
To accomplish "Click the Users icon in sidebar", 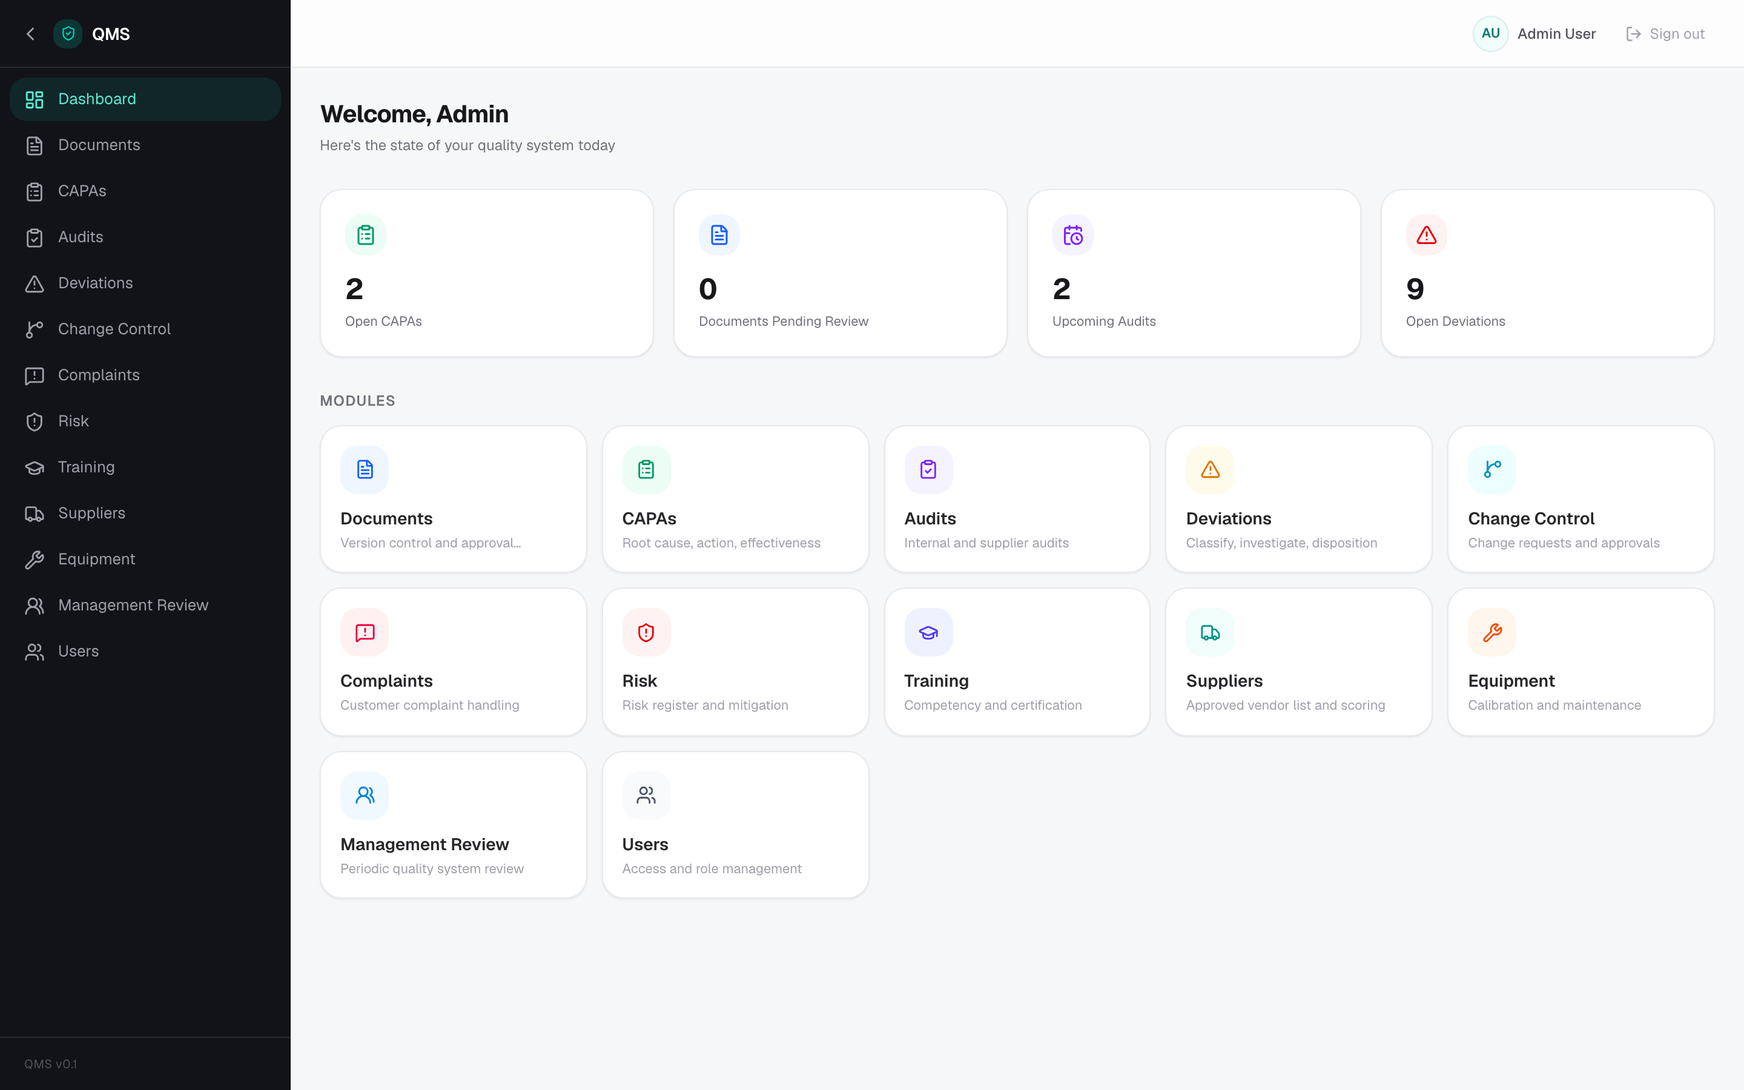I will click(35, 652).
